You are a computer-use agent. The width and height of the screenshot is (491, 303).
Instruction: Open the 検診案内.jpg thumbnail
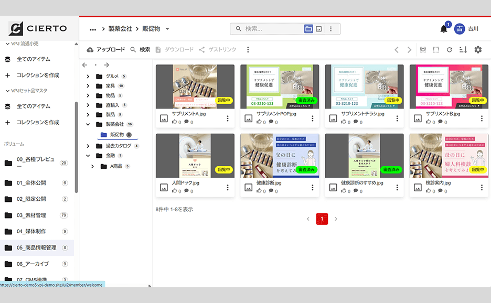coord(449,156)
